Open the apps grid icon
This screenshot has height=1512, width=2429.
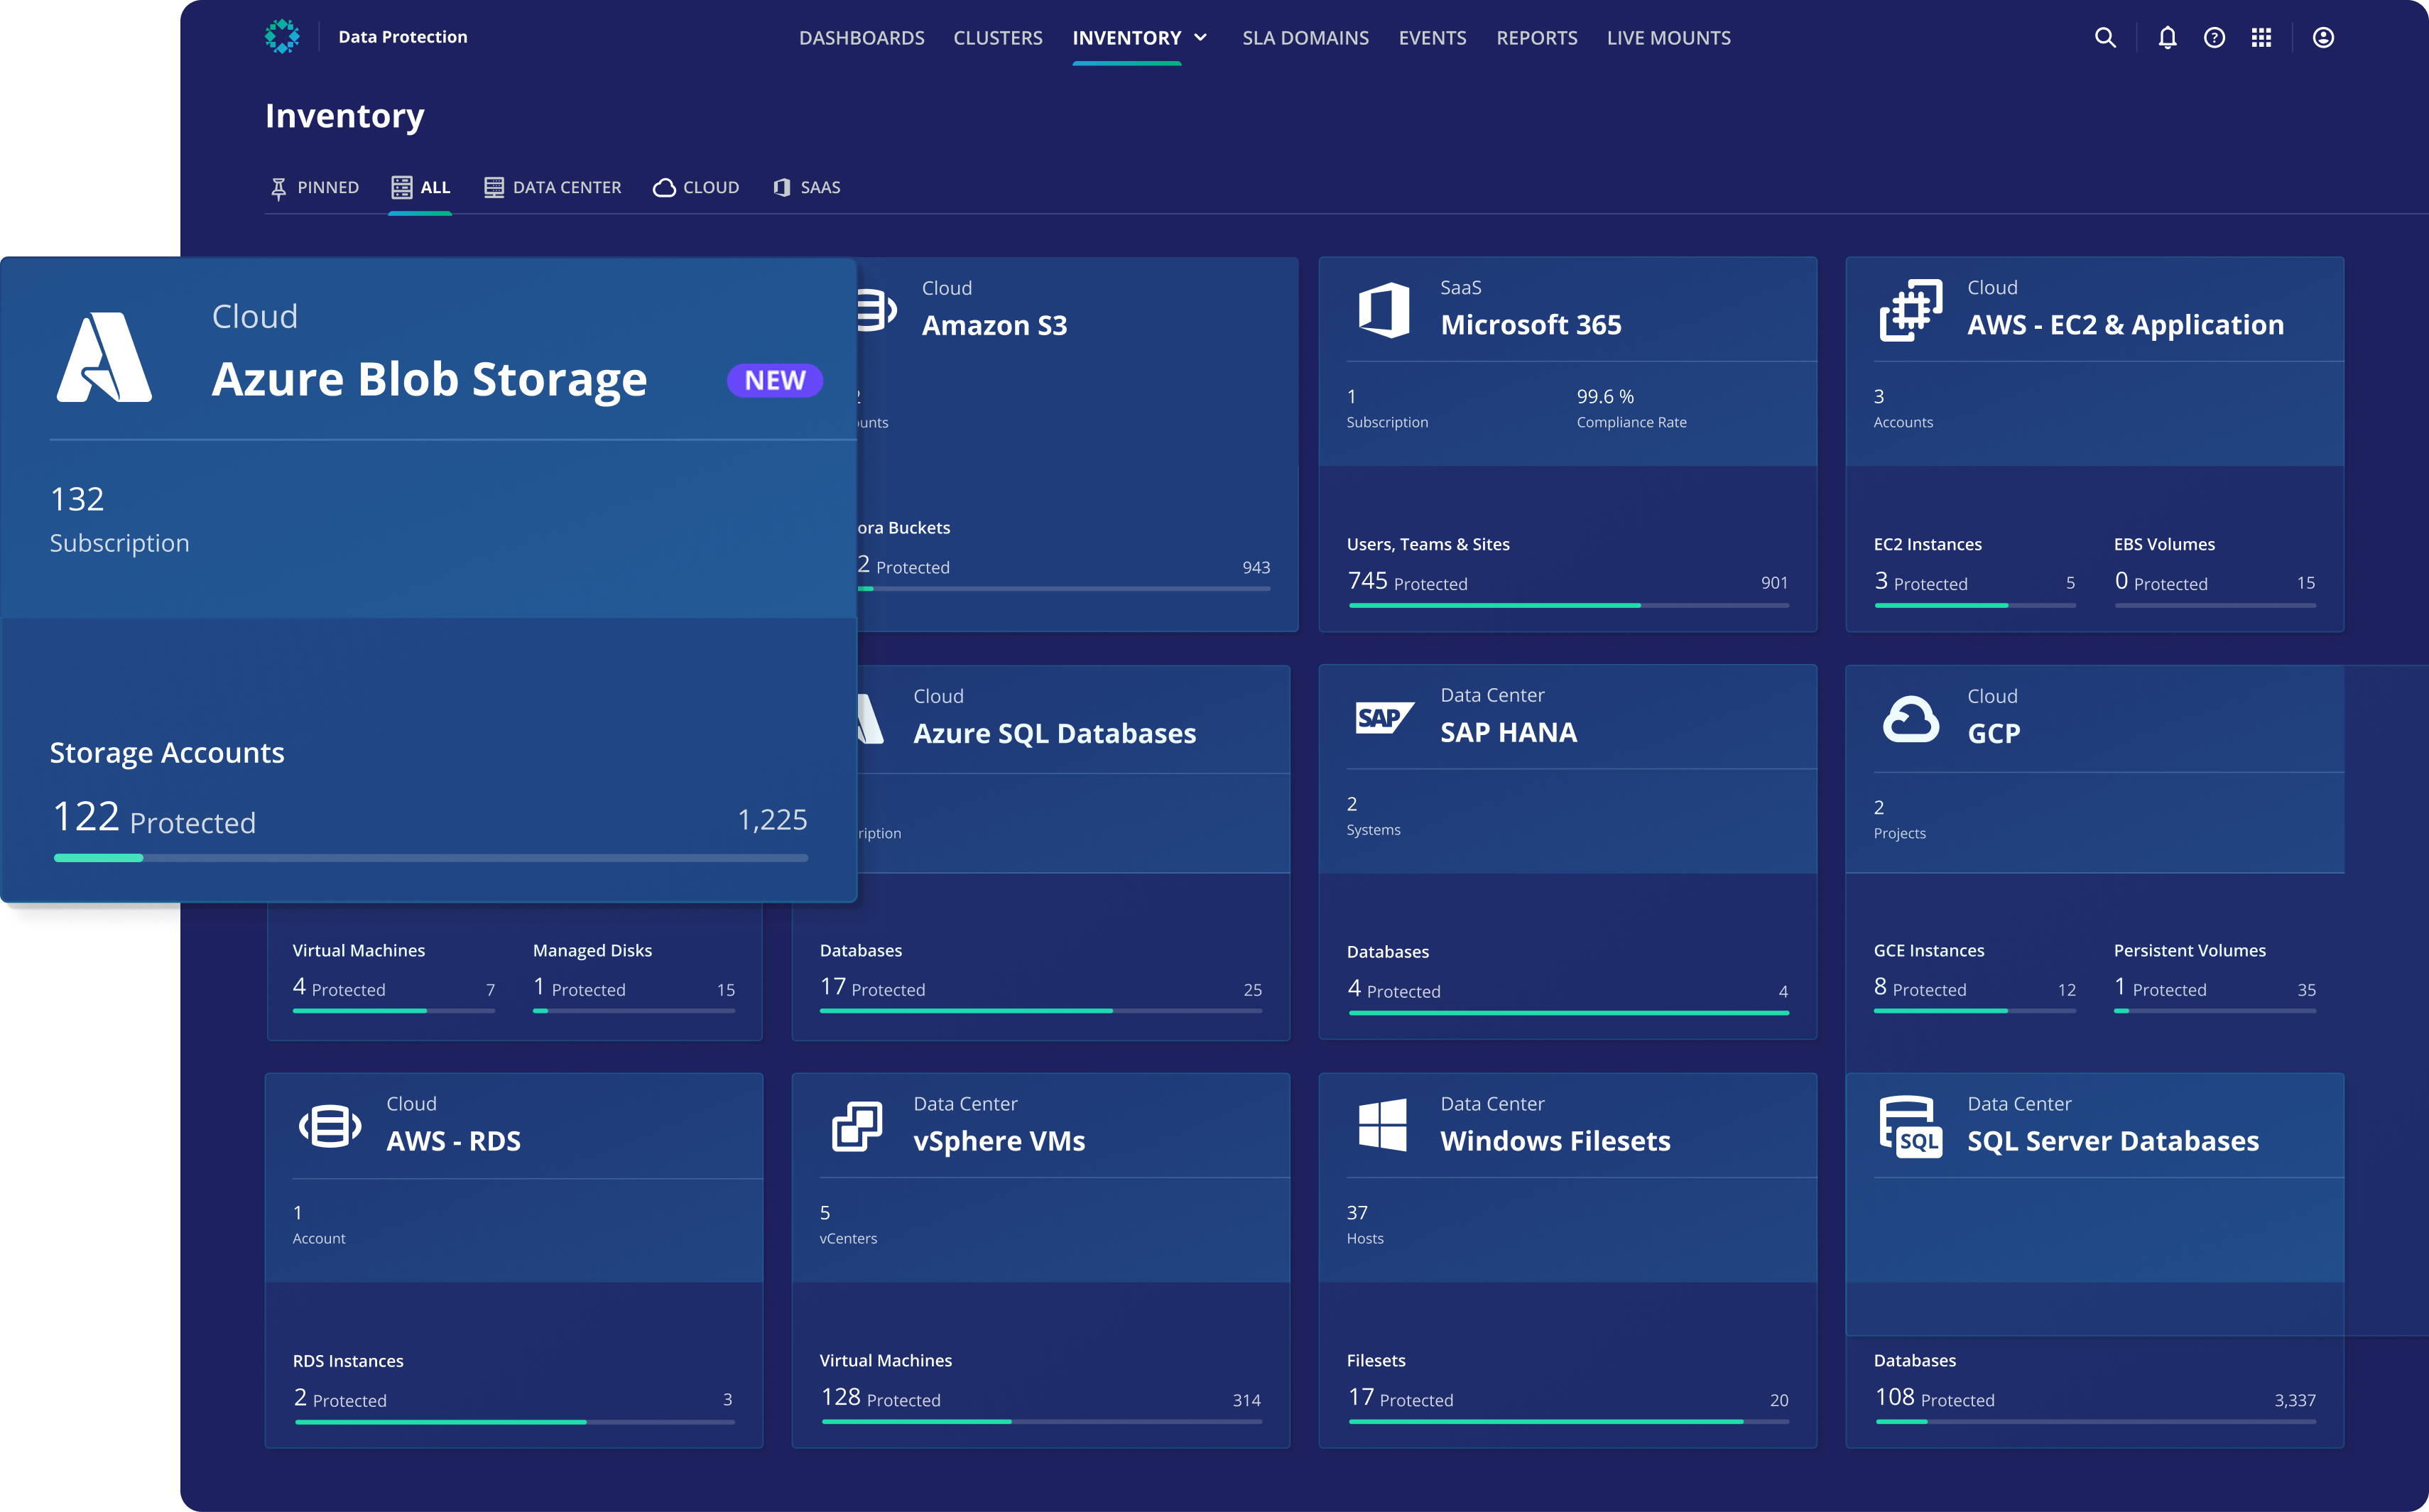pos(2261,38)
